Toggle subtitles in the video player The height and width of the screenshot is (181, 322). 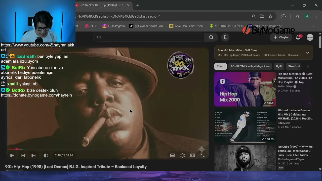pyautogui.click(x=173, y=156)
